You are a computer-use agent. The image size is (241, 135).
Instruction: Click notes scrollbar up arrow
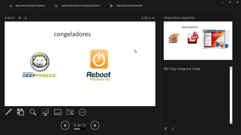(x=231, y=68)
